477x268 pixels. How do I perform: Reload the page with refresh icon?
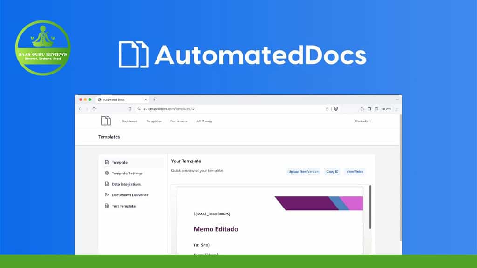pos(94,109)
